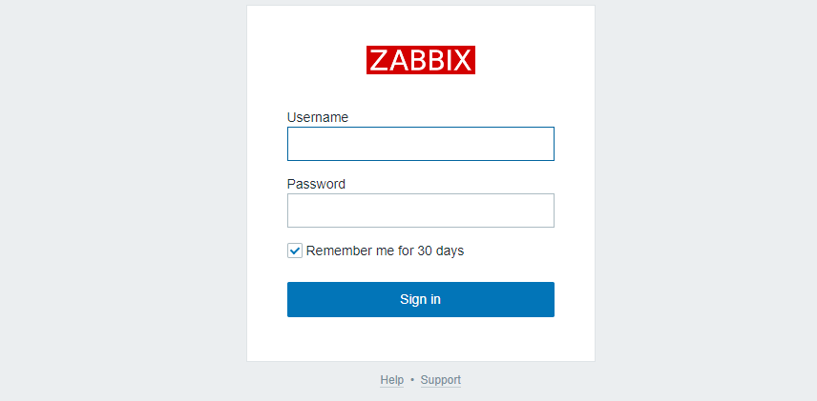The height and width of the screenshot is (401, 817).
Task: Click the 'Remember me for 30 days' label
Action: tap(385, 251)
